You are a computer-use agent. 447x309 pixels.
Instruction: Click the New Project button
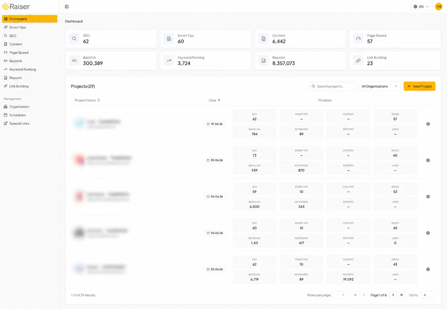pyautogui.click(x=419, y=86)
